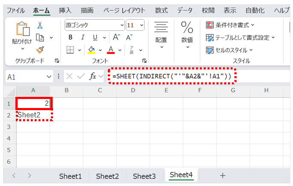Switch to the 描画 tab
The width and height of the screenshot is (293, 186).
click(87, 10)
